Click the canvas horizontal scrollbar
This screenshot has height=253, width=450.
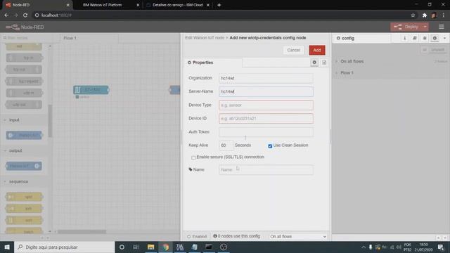point(82,231)
